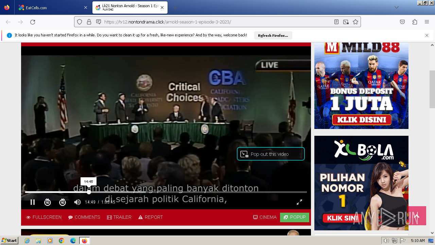
Task: Open system volume tray icon
Action: (x=386, y=241)
